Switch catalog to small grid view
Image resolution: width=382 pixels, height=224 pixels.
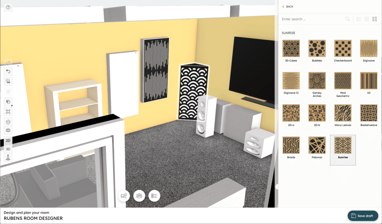click(x=367, y=19)
